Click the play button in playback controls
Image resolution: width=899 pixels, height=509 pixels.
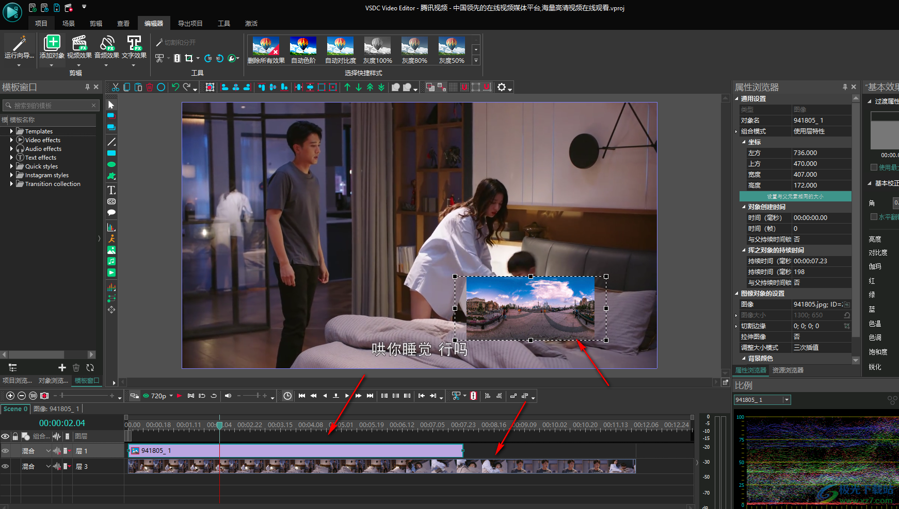347,396
